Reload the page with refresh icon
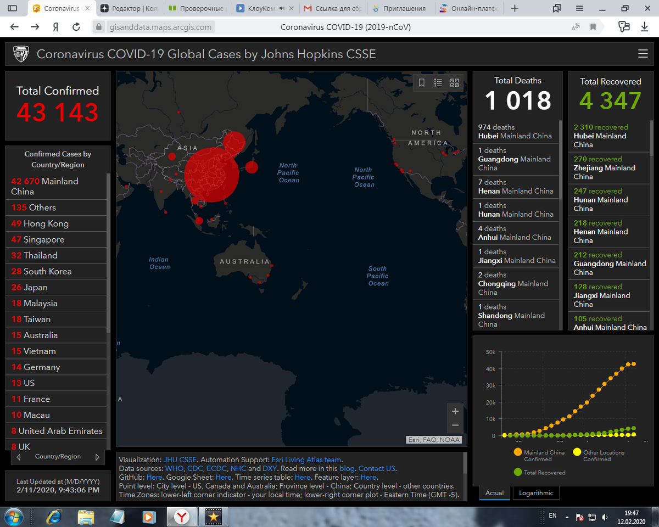659x527 pixels. (x=76, y=27)
